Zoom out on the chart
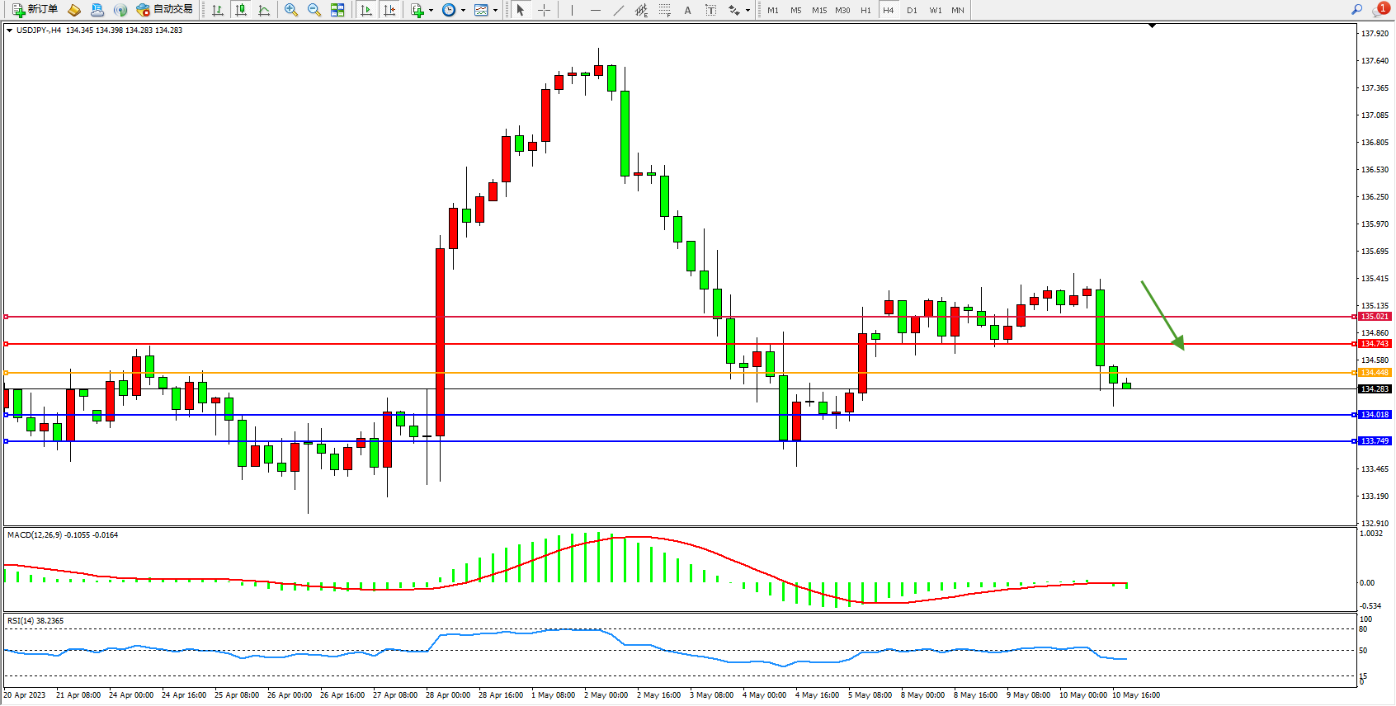The width and height of the screenshot is (1396, 706). (314, 10)
